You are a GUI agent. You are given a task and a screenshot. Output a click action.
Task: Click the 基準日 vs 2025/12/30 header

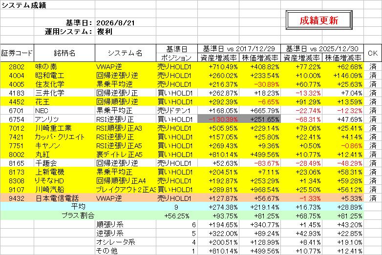tap(322, 49)
